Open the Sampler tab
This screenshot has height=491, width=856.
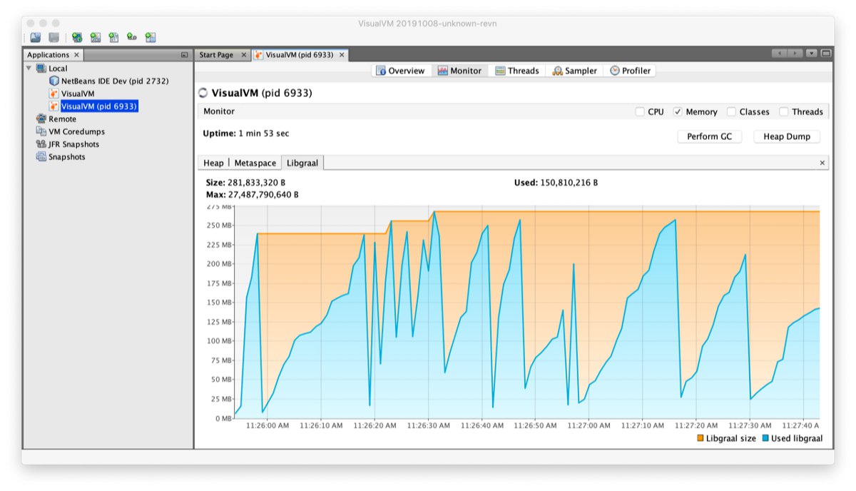[575, 71]
